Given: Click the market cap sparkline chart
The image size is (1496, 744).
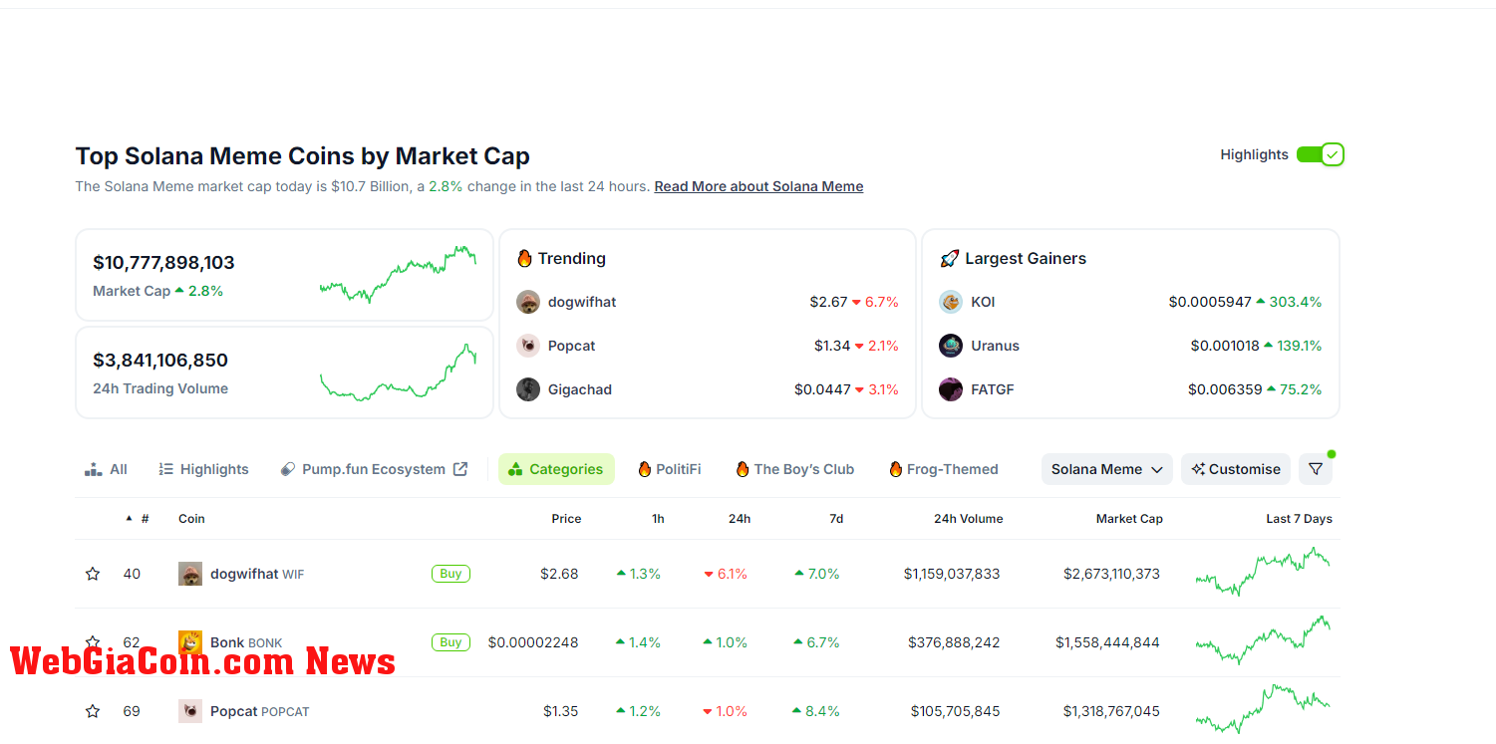Looking at the screenshot, I should (x=398, y=274).
